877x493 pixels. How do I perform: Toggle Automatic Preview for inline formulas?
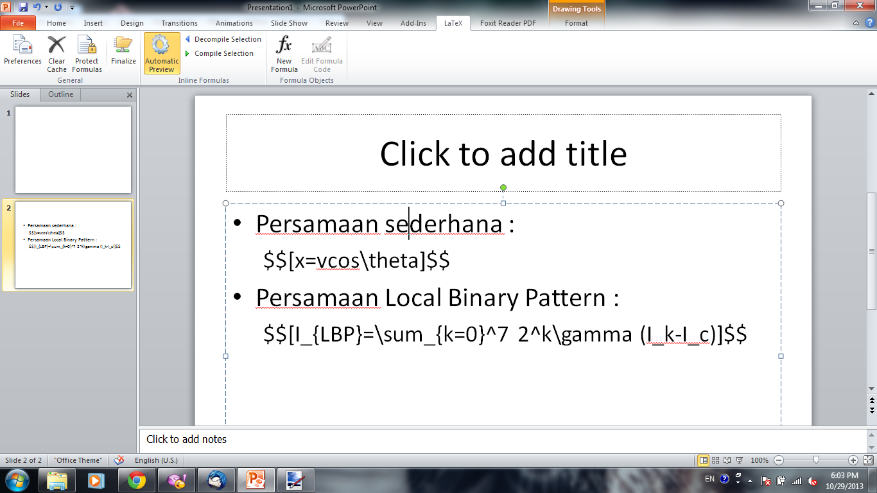tap(161, 51)
